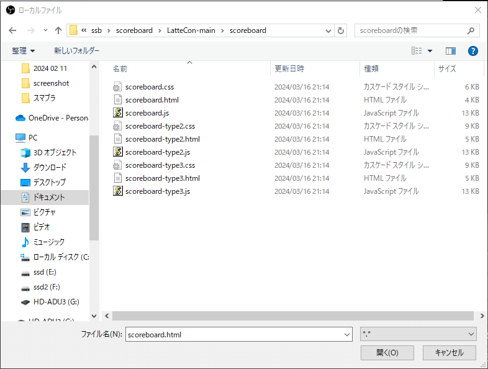Screen dimensions: 488x369
Task: Go back using the left arrow
Action: 12,30
